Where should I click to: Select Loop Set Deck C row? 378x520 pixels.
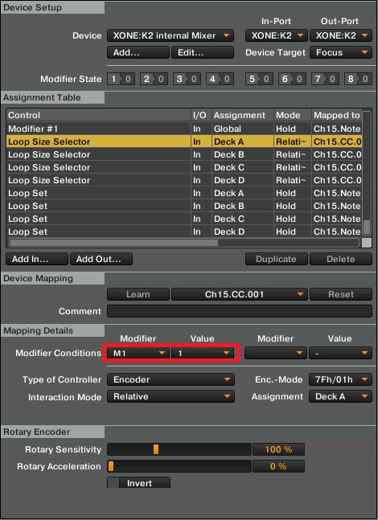click(184, 219)
